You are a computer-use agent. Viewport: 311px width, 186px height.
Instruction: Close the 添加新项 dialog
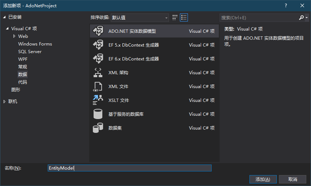[302, 5]
